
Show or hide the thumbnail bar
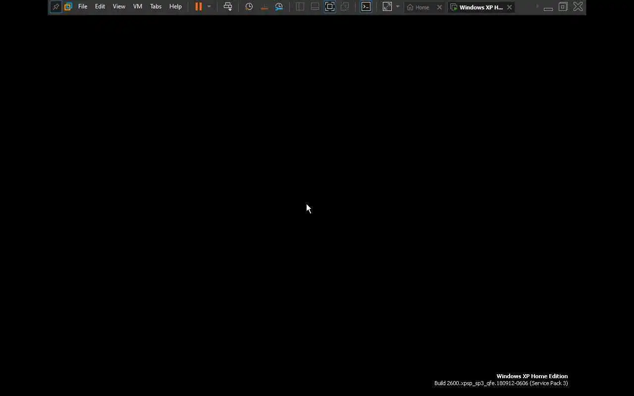pyautogui.click(x=315, y=7)
